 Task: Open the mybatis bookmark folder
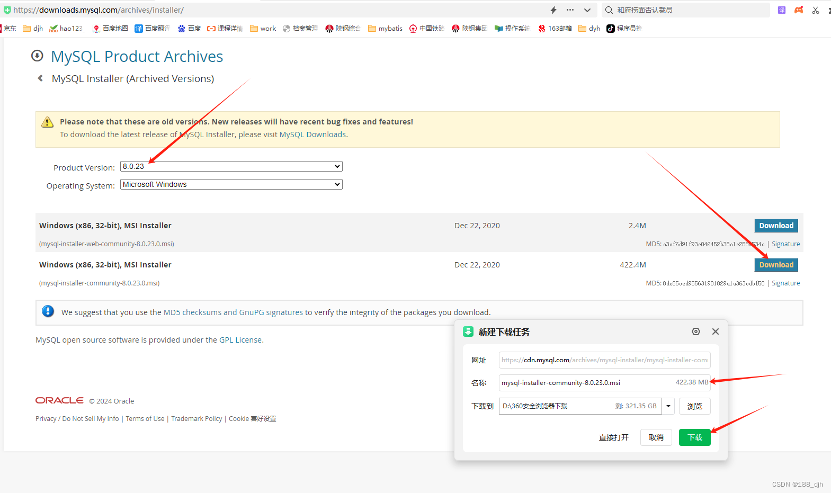tap(385, 29)
